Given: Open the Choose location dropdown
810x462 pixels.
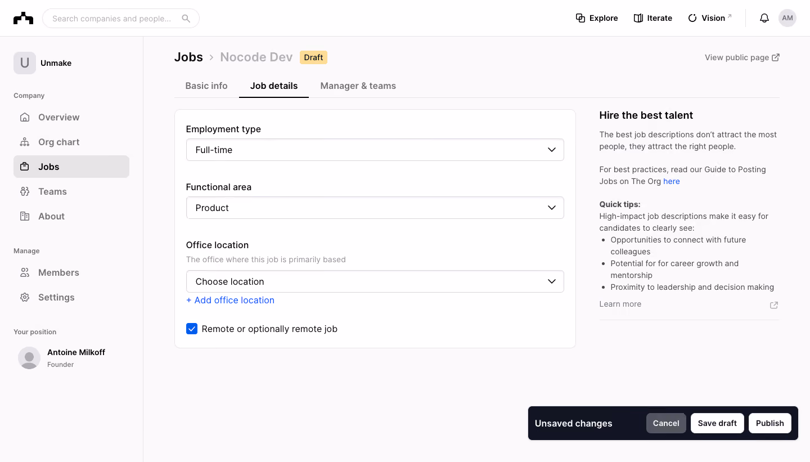Looking at the screenshot, I should [375, 281].
